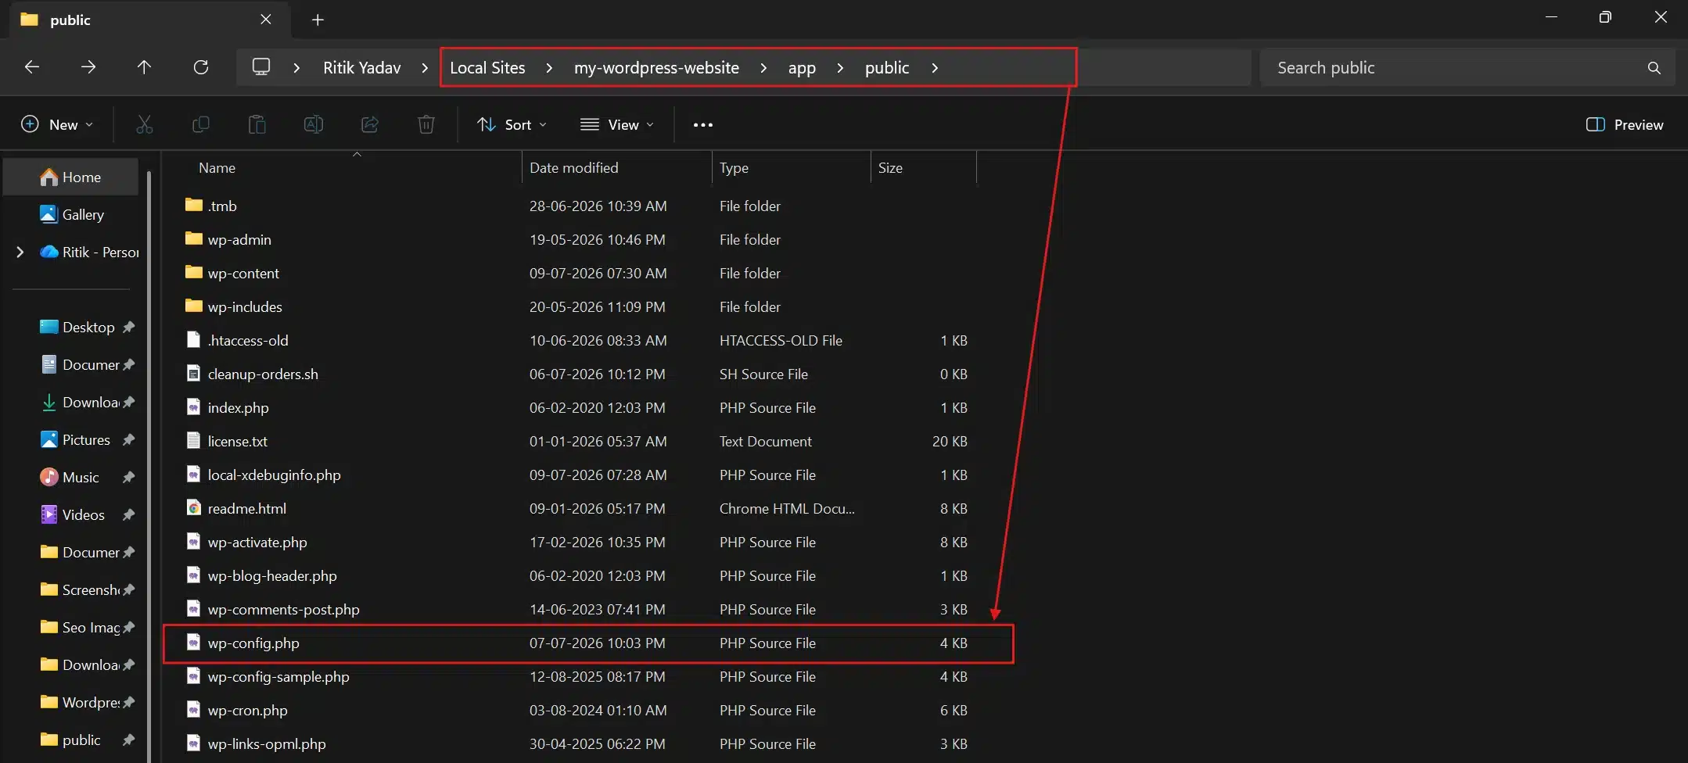Select the readme.html file
Screen dimensions: 1688x763
click(235, 508)
